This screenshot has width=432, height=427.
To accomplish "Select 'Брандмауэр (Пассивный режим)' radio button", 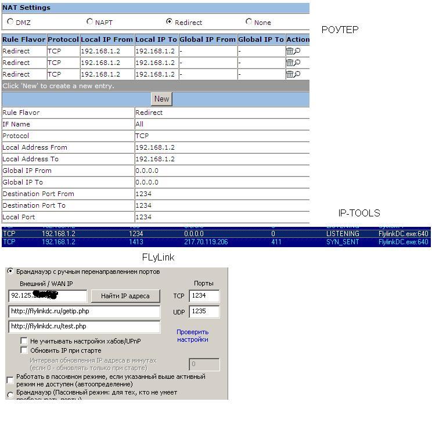I will (x=10, y=395).
